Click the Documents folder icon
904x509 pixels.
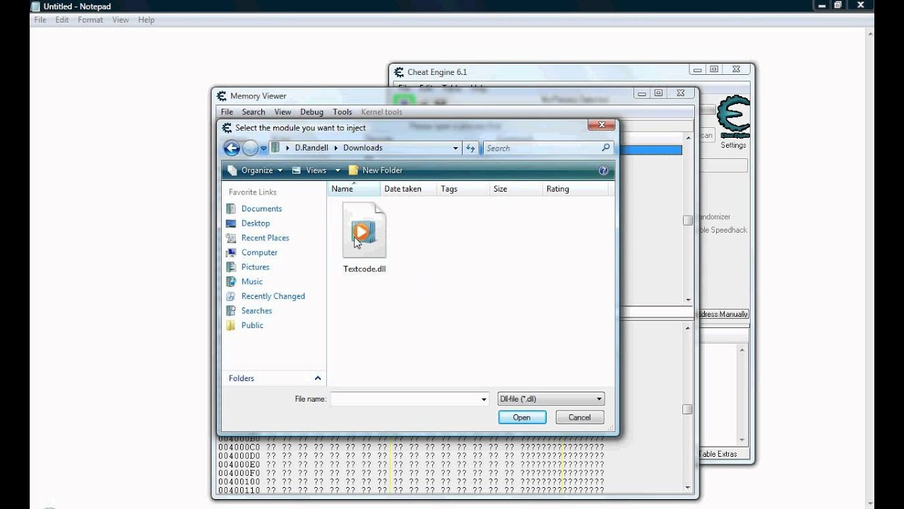(231, 209)
